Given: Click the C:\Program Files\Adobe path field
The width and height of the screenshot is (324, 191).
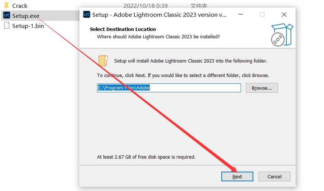Looking at the screenshot, I should coord(169,88).
